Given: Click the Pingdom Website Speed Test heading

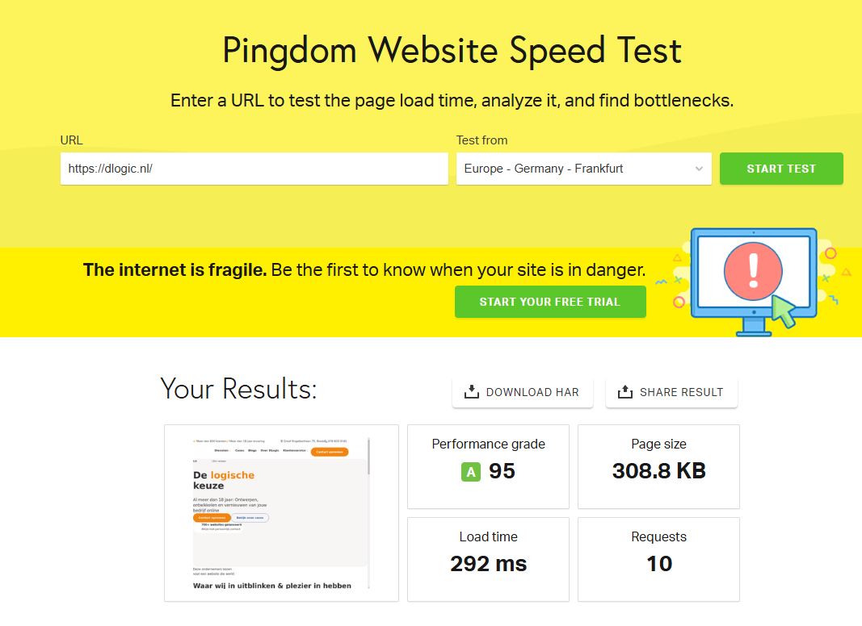Looking at the screenshot, I should 452,51.
